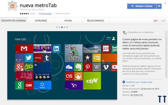Click the orange RSS feed tile

109,58
